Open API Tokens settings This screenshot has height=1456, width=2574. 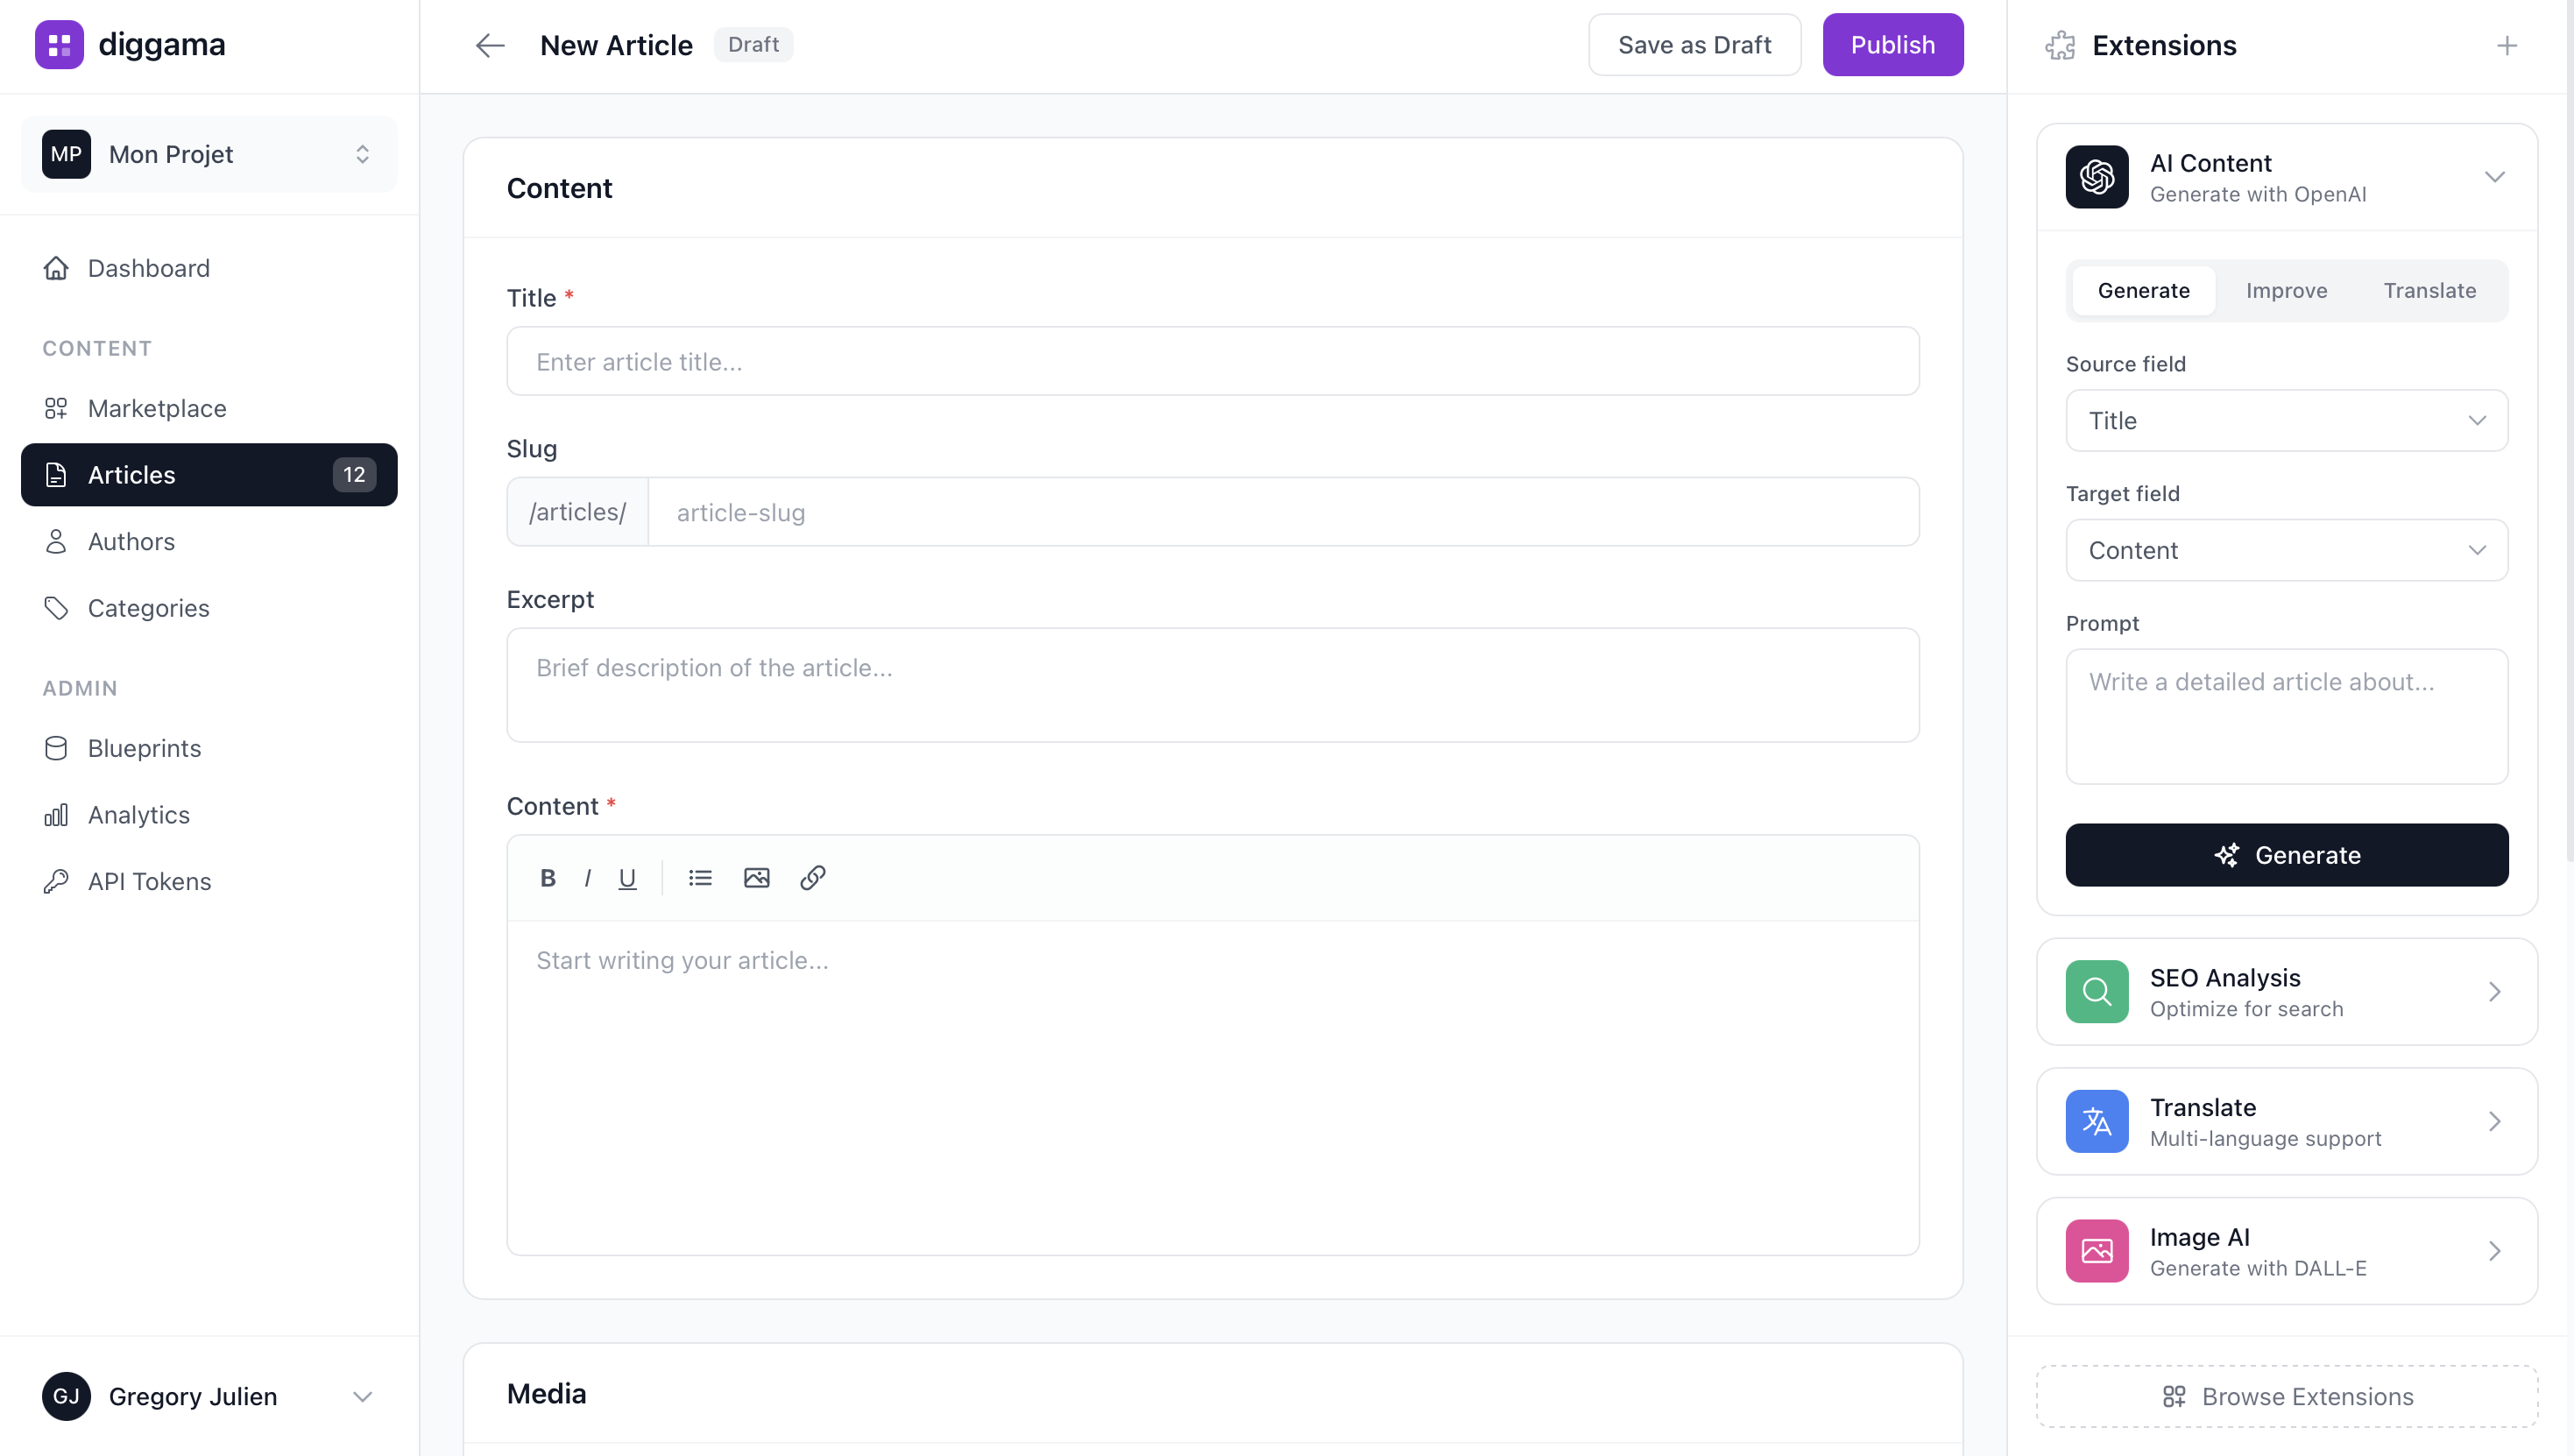148,881
